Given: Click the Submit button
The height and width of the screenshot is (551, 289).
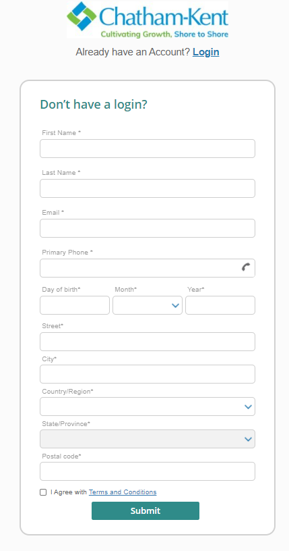Looking at the screenshot, I should 146,510.
